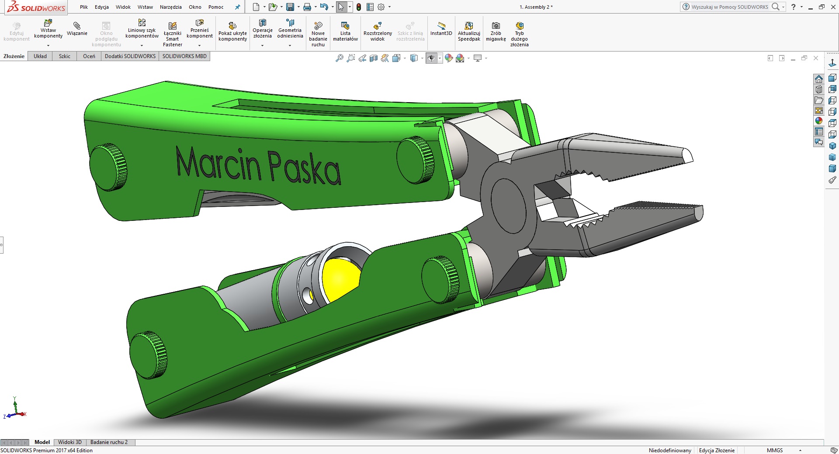Click the Open file folder icon
Image resolution: width=839 pixels, height=454 pixels.
click(273, 7)
